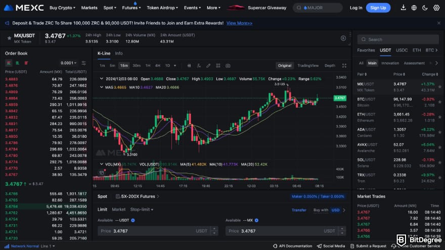Open the Markets page
The width and height of the screenshot is (445, 250).
click(x=89, y=8)
